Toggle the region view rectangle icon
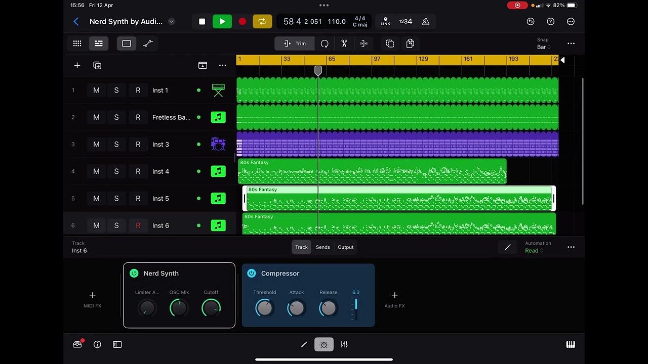 [x=127, y=43]
